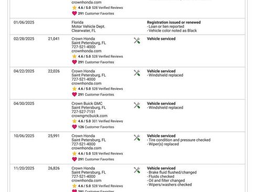This screenshot has width=256, height=192.
Task: Click the service wrench icon for 11/20/2025
Action: [x=137, y=170]
